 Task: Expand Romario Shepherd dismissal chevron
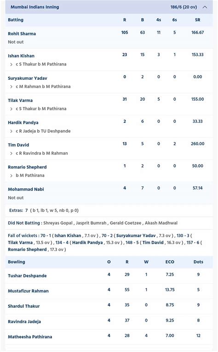coord(11,176)
